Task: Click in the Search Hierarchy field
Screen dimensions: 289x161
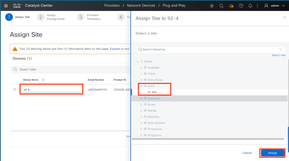Action: coord(210,50)
